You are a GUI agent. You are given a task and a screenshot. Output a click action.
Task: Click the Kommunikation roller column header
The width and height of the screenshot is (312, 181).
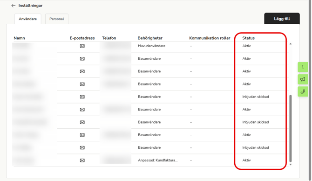point(210,38)
